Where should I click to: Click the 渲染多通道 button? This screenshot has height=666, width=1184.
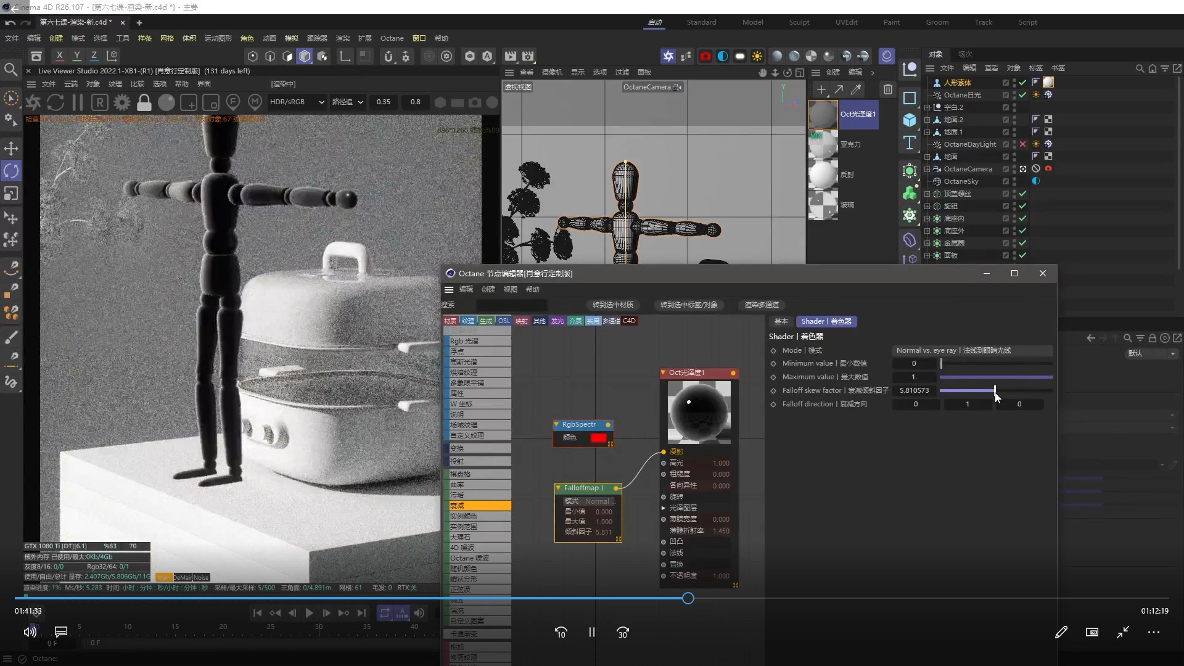(762, 305)
